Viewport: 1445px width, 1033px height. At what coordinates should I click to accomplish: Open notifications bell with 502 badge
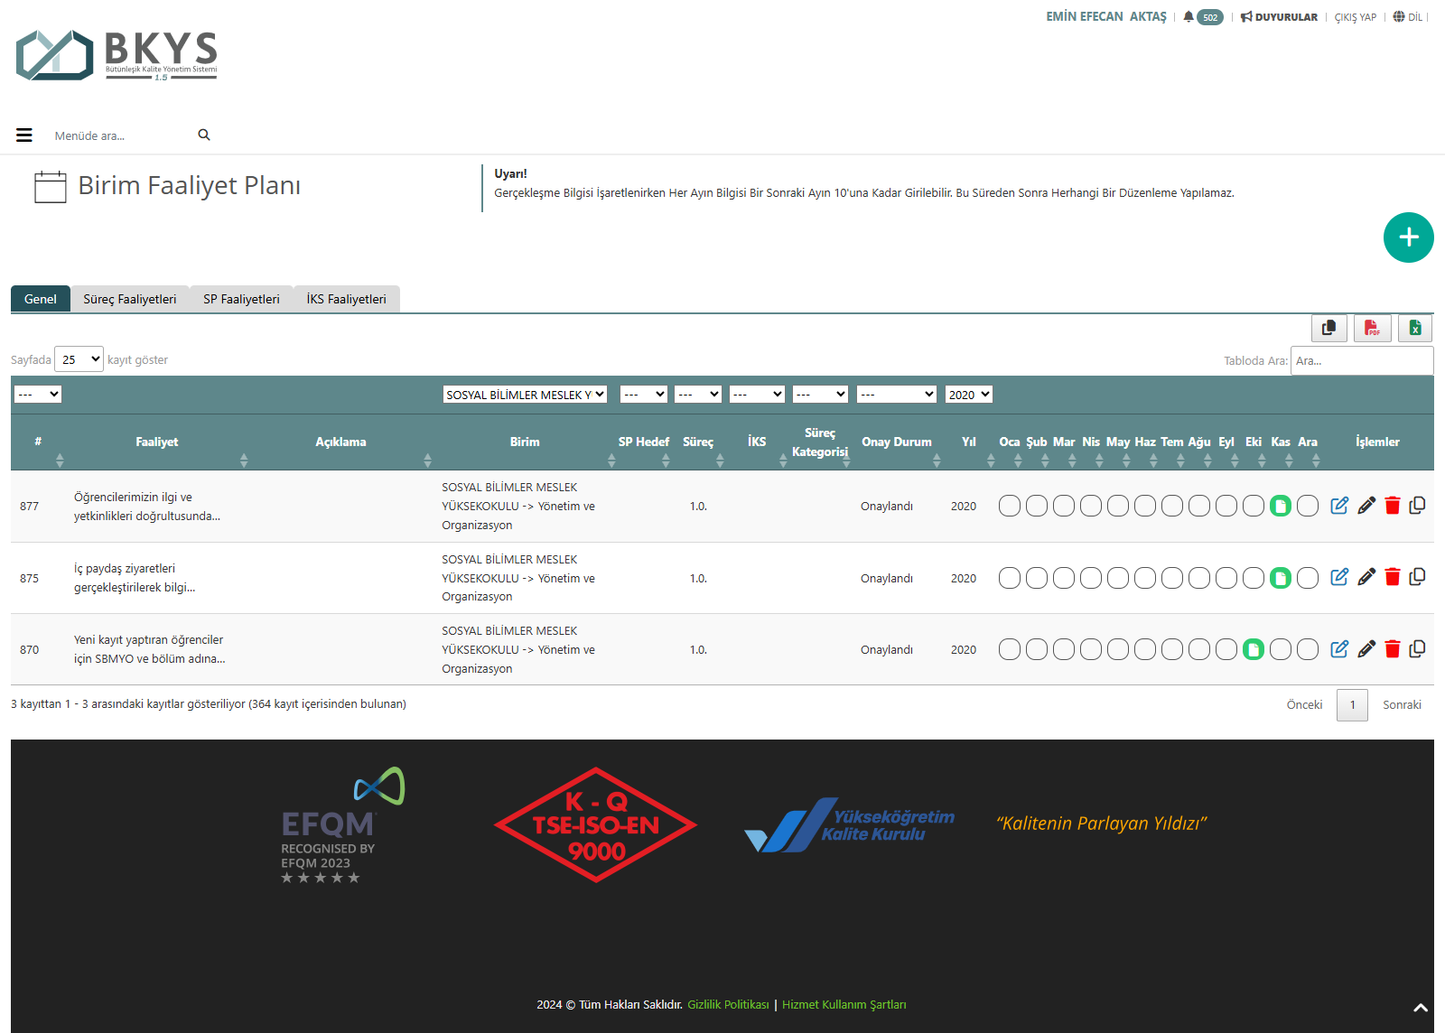pos(1202,17)
